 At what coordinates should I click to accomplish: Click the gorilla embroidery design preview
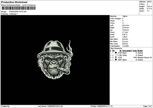(x=55, y=60)
